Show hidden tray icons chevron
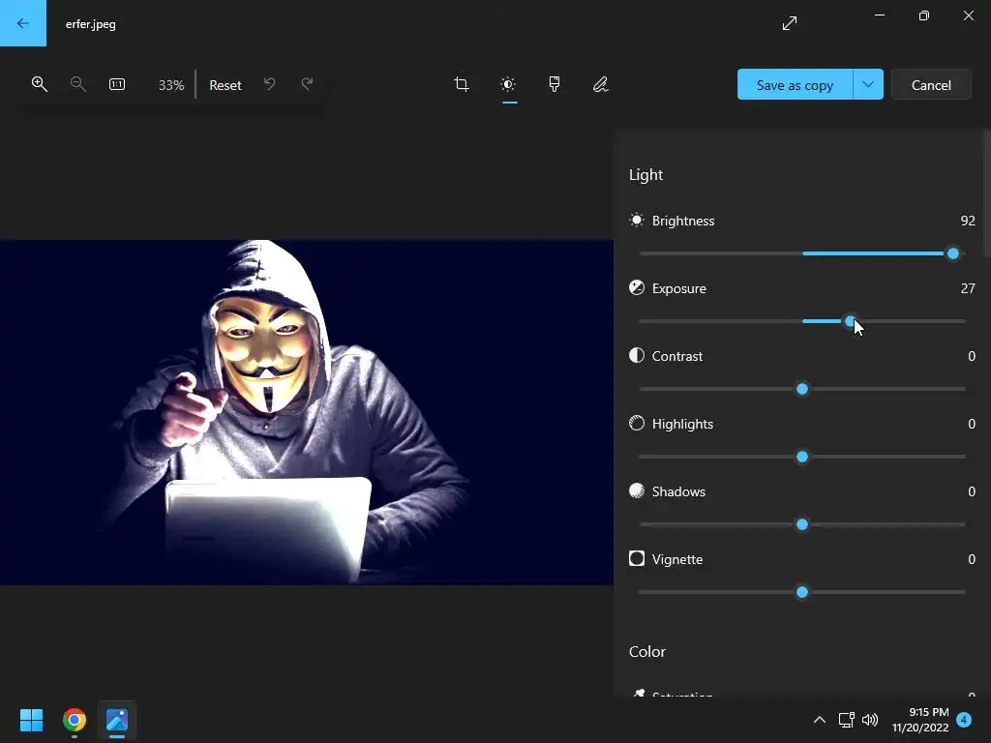The width and height of the screenshot is (991, 743). 819,720
